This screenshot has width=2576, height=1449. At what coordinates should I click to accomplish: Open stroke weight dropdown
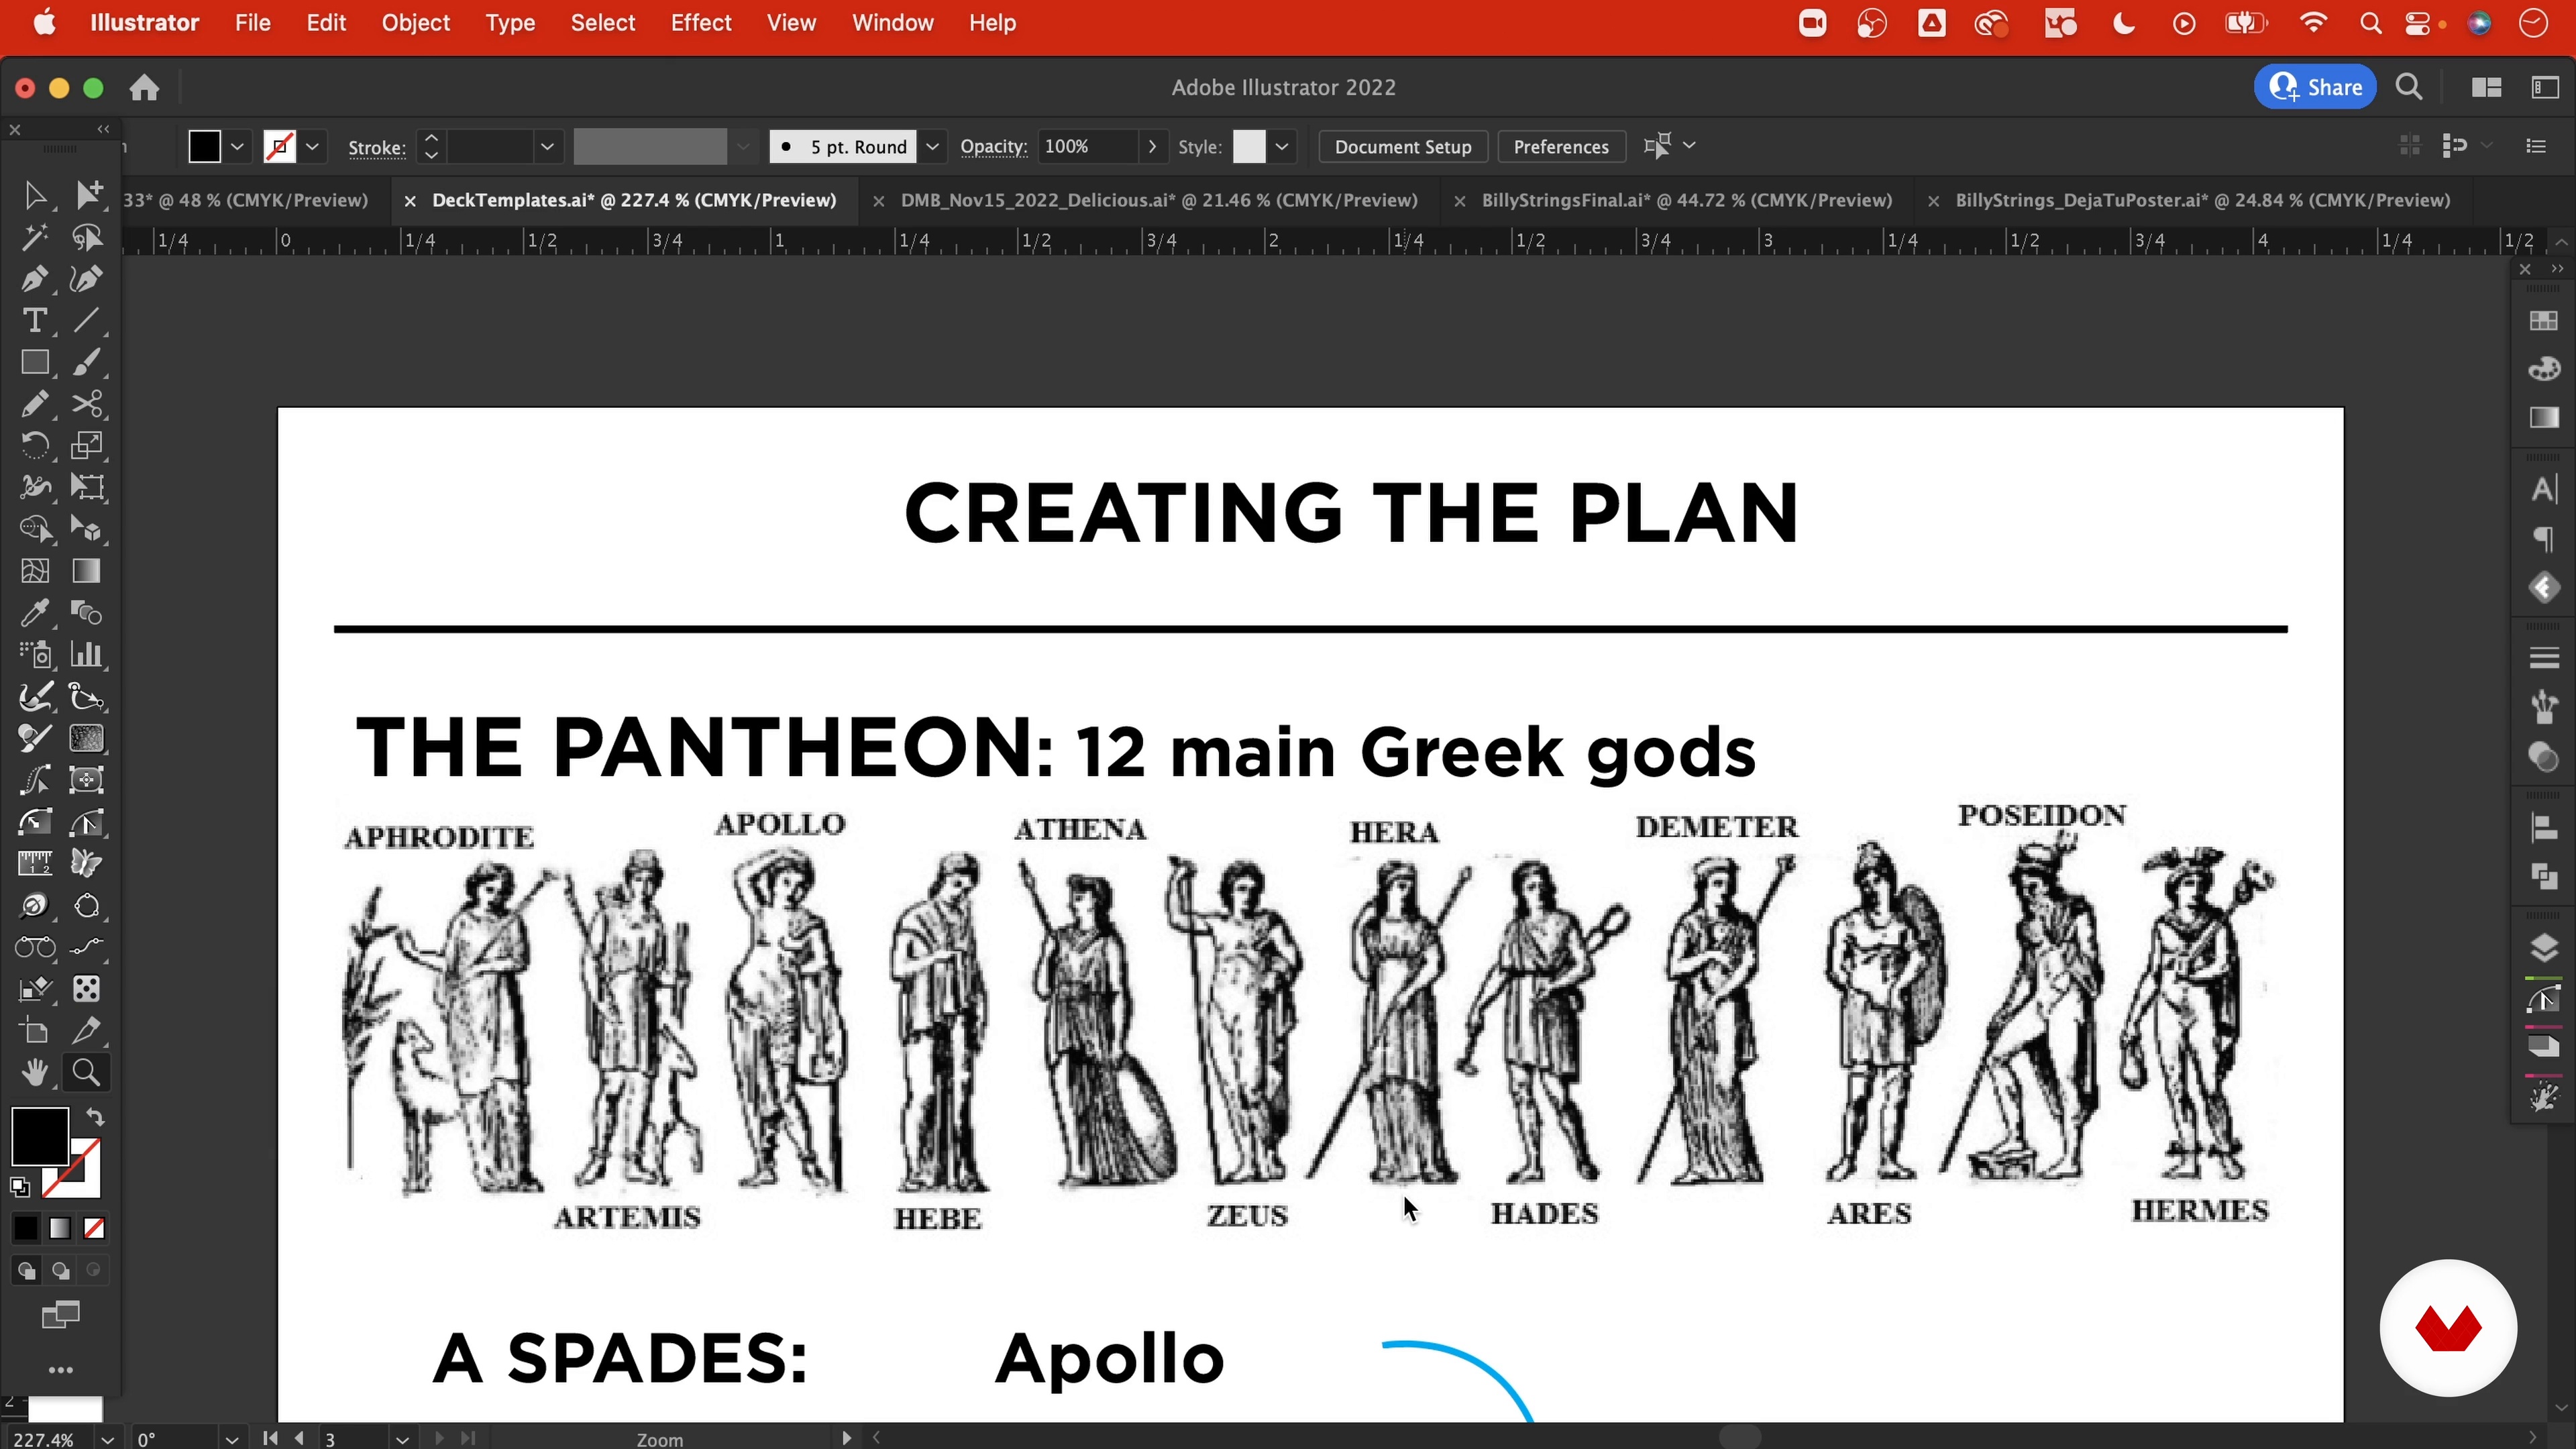coord(547,147)
